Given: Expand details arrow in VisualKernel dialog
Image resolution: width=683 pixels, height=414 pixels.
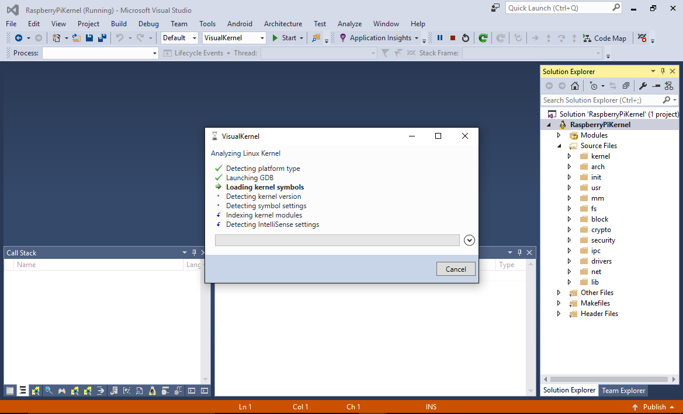Looking at the screenshot, I should 469,240.
